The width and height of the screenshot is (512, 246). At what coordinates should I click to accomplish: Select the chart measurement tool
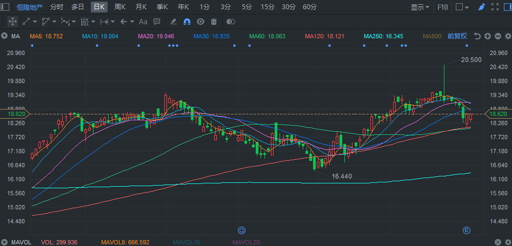(84, 22)
